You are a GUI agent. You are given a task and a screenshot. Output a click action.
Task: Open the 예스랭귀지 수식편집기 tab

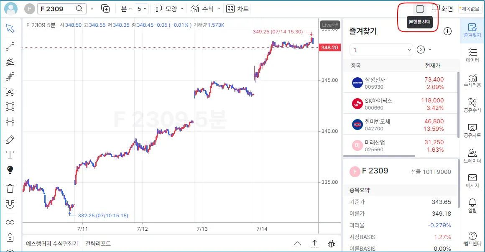point(52,244)
